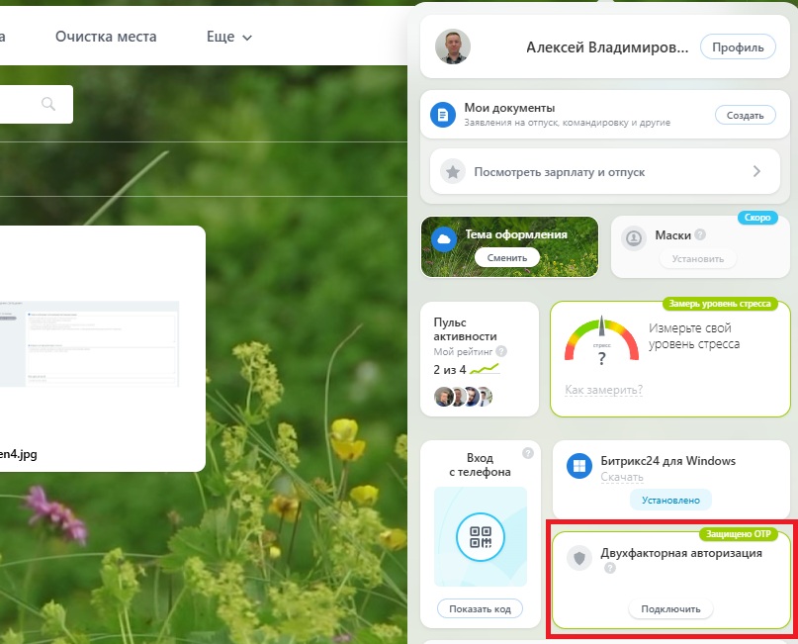The height and width of the screenshot is (644, 798).
Task: Click the search magnifier icon
Action: [x=48, y=104]
